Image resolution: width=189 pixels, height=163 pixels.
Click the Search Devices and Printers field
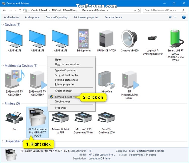165,10
